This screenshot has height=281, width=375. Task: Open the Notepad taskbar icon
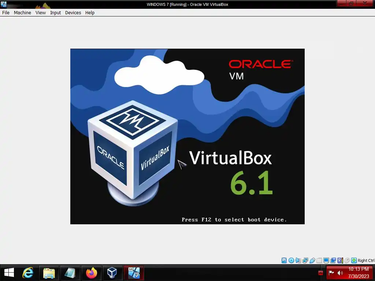(70, 273)
